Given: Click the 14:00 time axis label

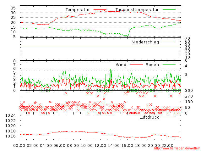Looking at the screenshot, I should pyautogui.click(x=114, y=146).
